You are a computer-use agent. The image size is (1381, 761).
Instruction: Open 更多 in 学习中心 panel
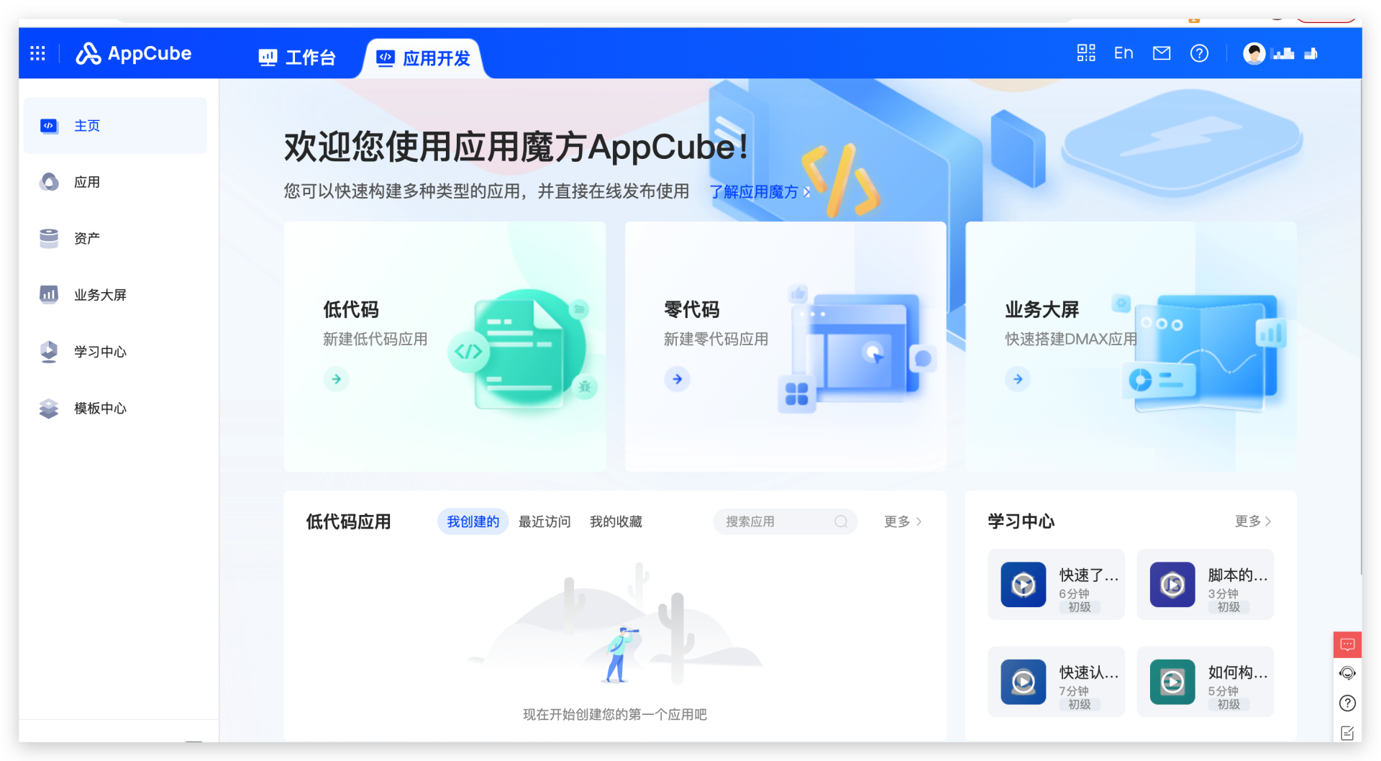pyautogui.click(x=1253, y=521)
